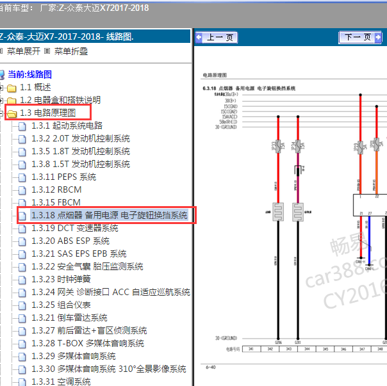This screenshot has height=386, width=387.
Task: Click page icon of 1.3.25 组合仪表
Action: tap(22, 305)
